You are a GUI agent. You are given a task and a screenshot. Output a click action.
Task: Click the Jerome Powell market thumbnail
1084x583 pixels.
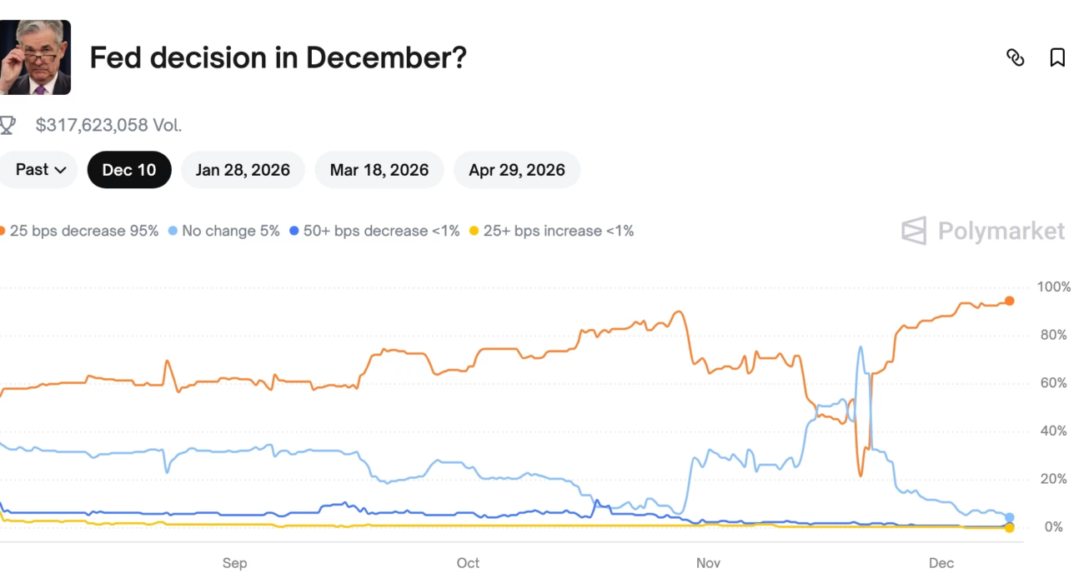tap(35, 57)
